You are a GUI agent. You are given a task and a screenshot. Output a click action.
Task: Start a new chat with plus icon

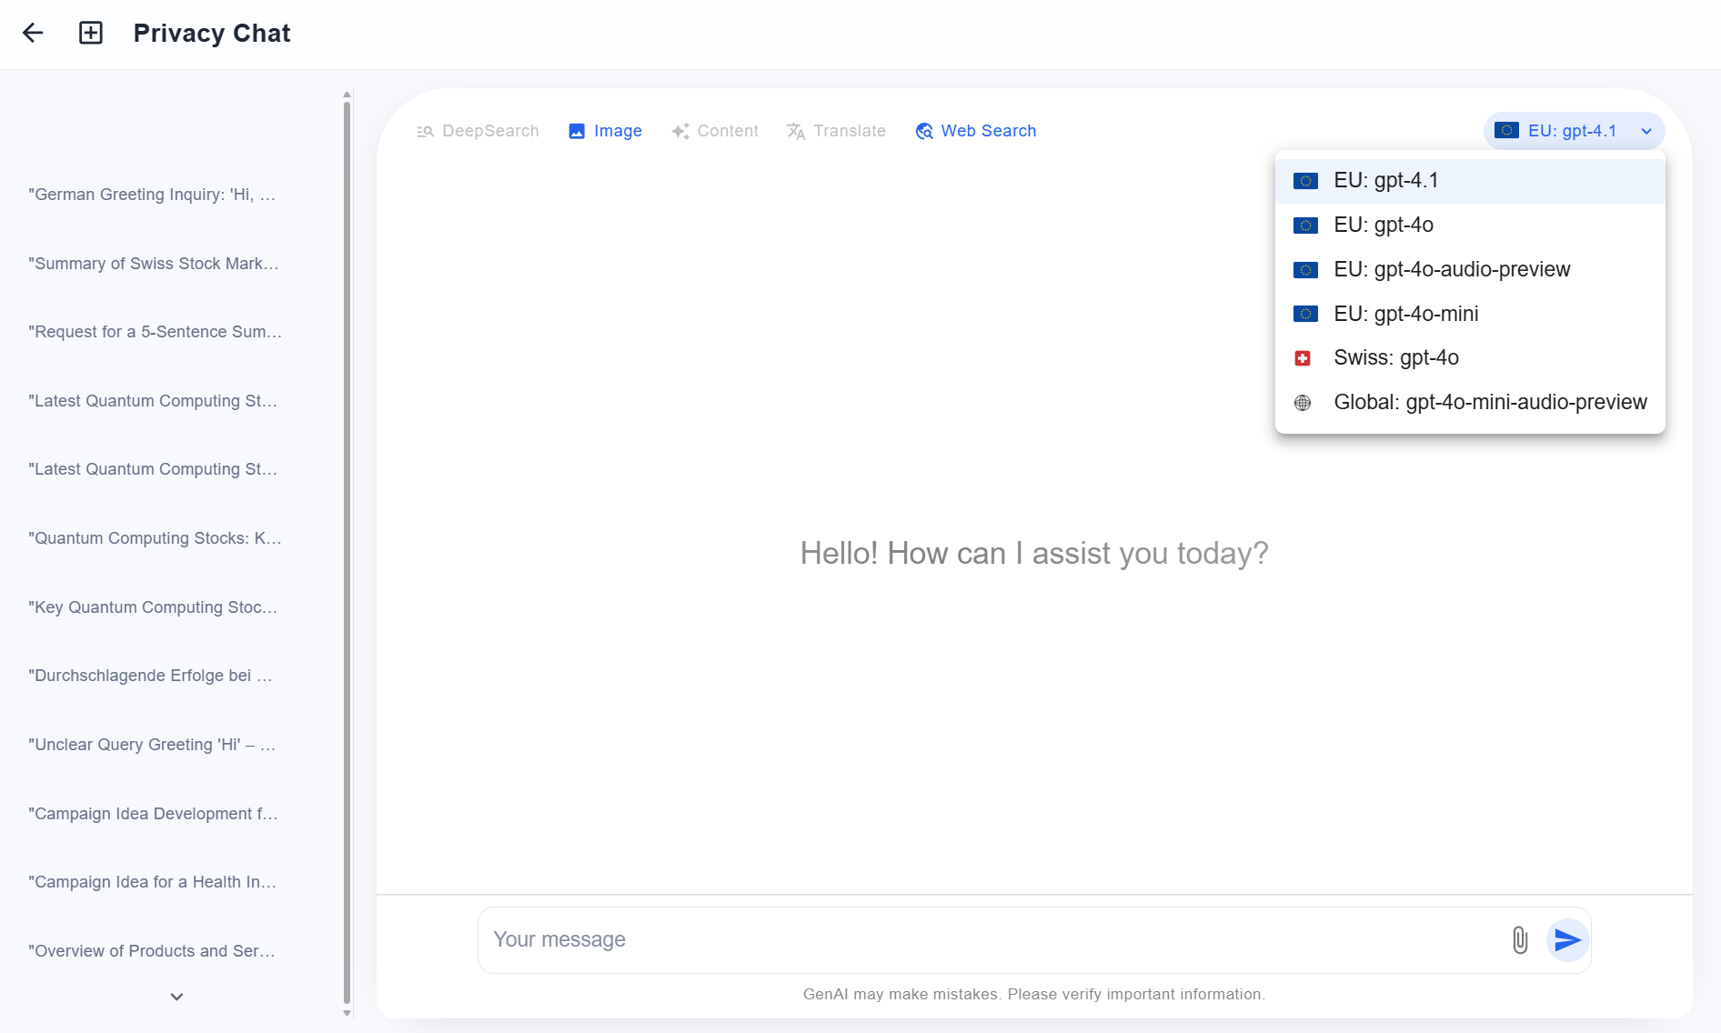click(x=91, y=34)
